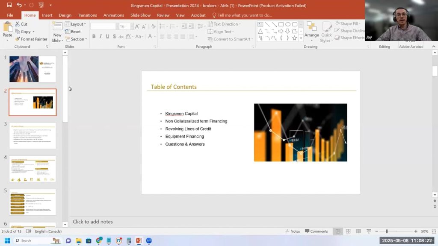Toggle the Notes pane button
The width and height of the screenshot is (438, 246).
pyautogui.click(x=293, y=231)
